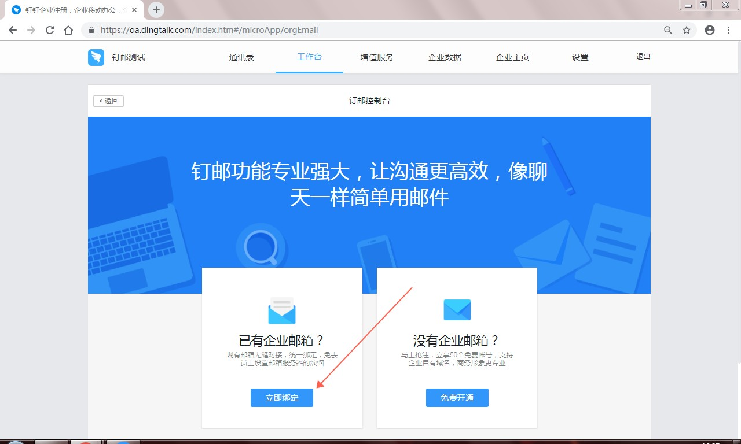Log out via 退出 link
The height and width of the screenshot is (444, 741).
(643, 57)
